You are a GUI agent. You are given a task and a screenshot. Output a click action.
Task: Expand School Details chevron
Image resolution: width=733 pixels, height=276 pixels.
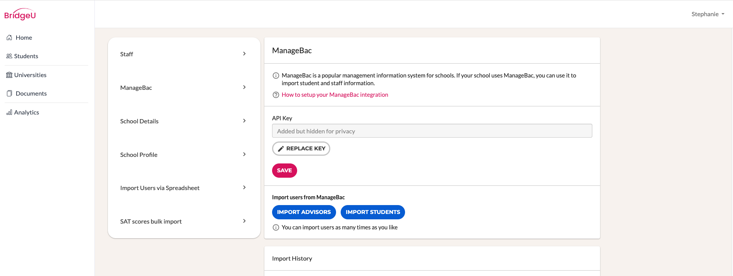244,121
